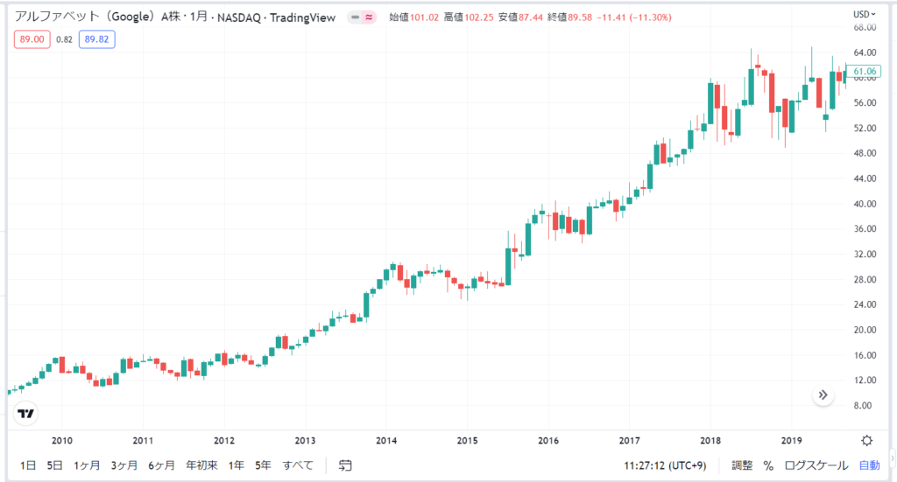The width and height of the screenshot is (897, 482).
Task: Click the 20.00 price axis label
Action: pyautogui.click(x=865, y=330)
